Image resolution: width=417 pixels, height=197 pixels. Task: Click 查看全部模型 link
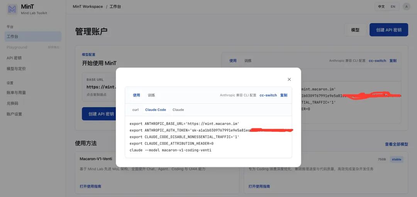[x=397, y=144]
